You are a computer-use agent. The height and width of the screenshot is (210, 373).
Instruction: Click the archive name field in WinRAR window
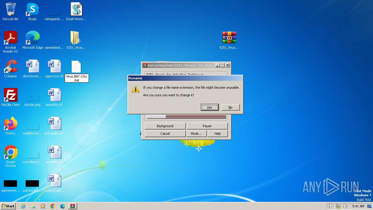[186, 73]
